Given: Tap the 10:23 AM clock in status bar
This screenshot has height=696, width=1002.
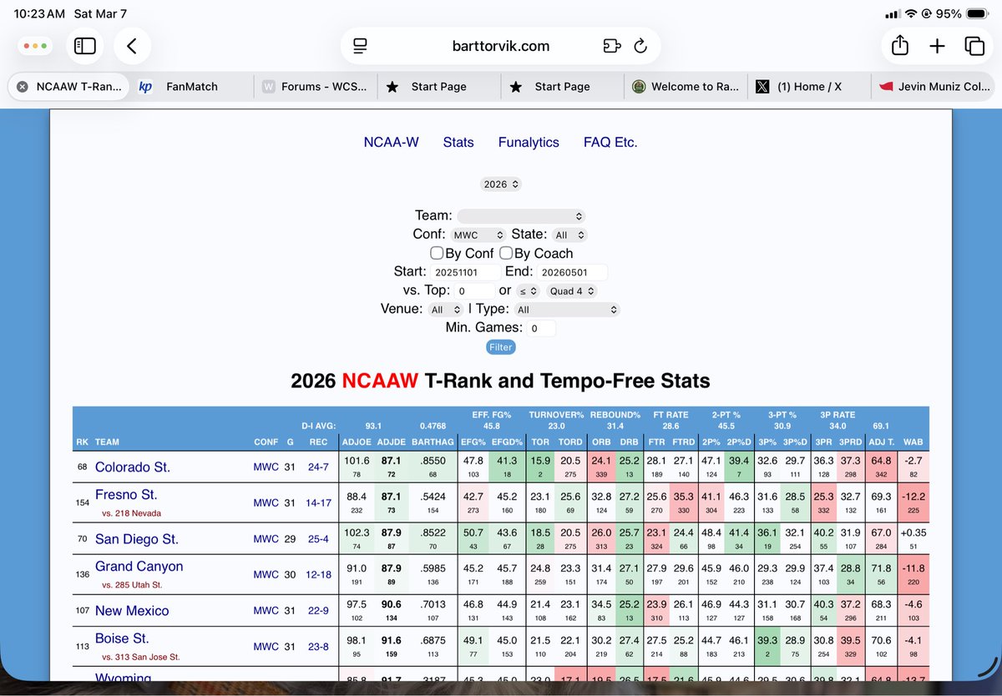Looking at the screenshot, I should 38,14.
